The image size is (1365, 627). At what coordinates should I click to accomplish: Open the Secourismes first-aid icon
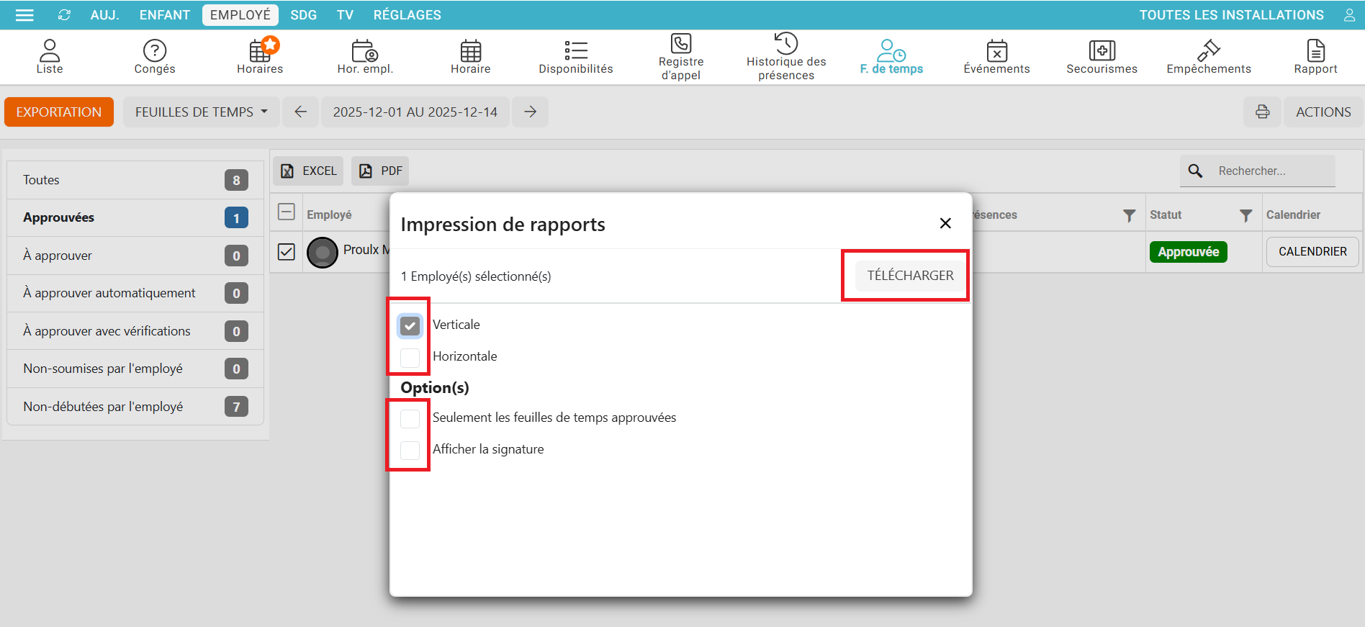click(x=1102, y=50)
